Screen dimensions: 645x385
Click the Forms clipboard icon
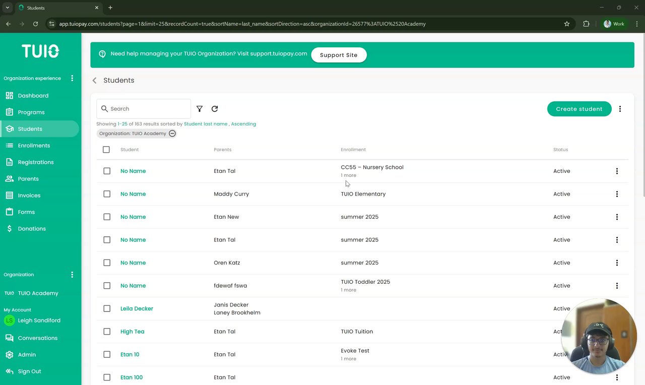click(9, 212)
